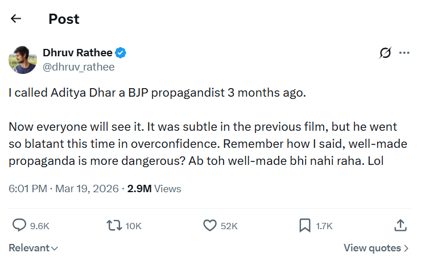Open the three-dot more options menu
Viewport: 421px width, 261px height.
click(405, 53)
